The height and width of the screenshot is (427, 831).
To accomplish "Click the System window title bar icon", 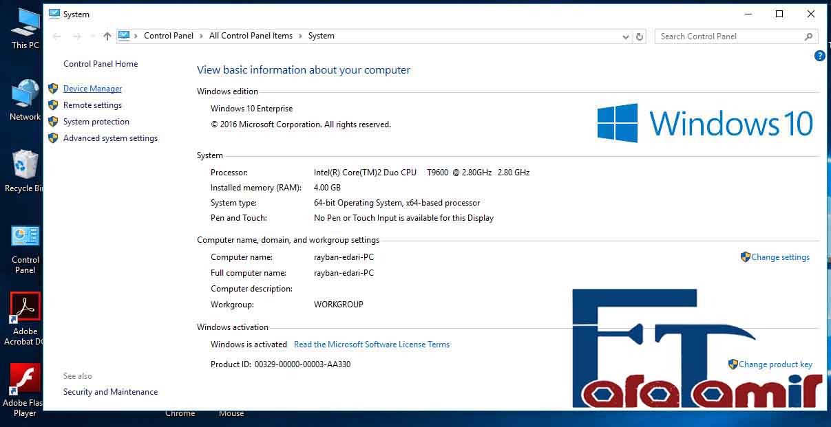I will coord(53,14).
